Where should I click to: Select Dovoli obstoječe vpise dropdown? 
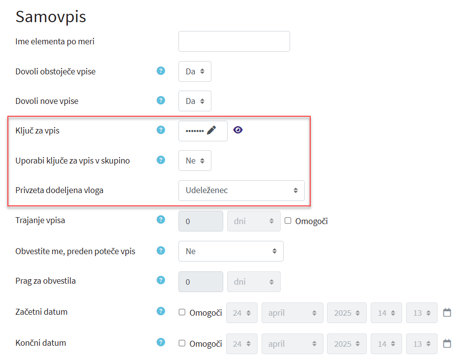(x=195, y=71)
